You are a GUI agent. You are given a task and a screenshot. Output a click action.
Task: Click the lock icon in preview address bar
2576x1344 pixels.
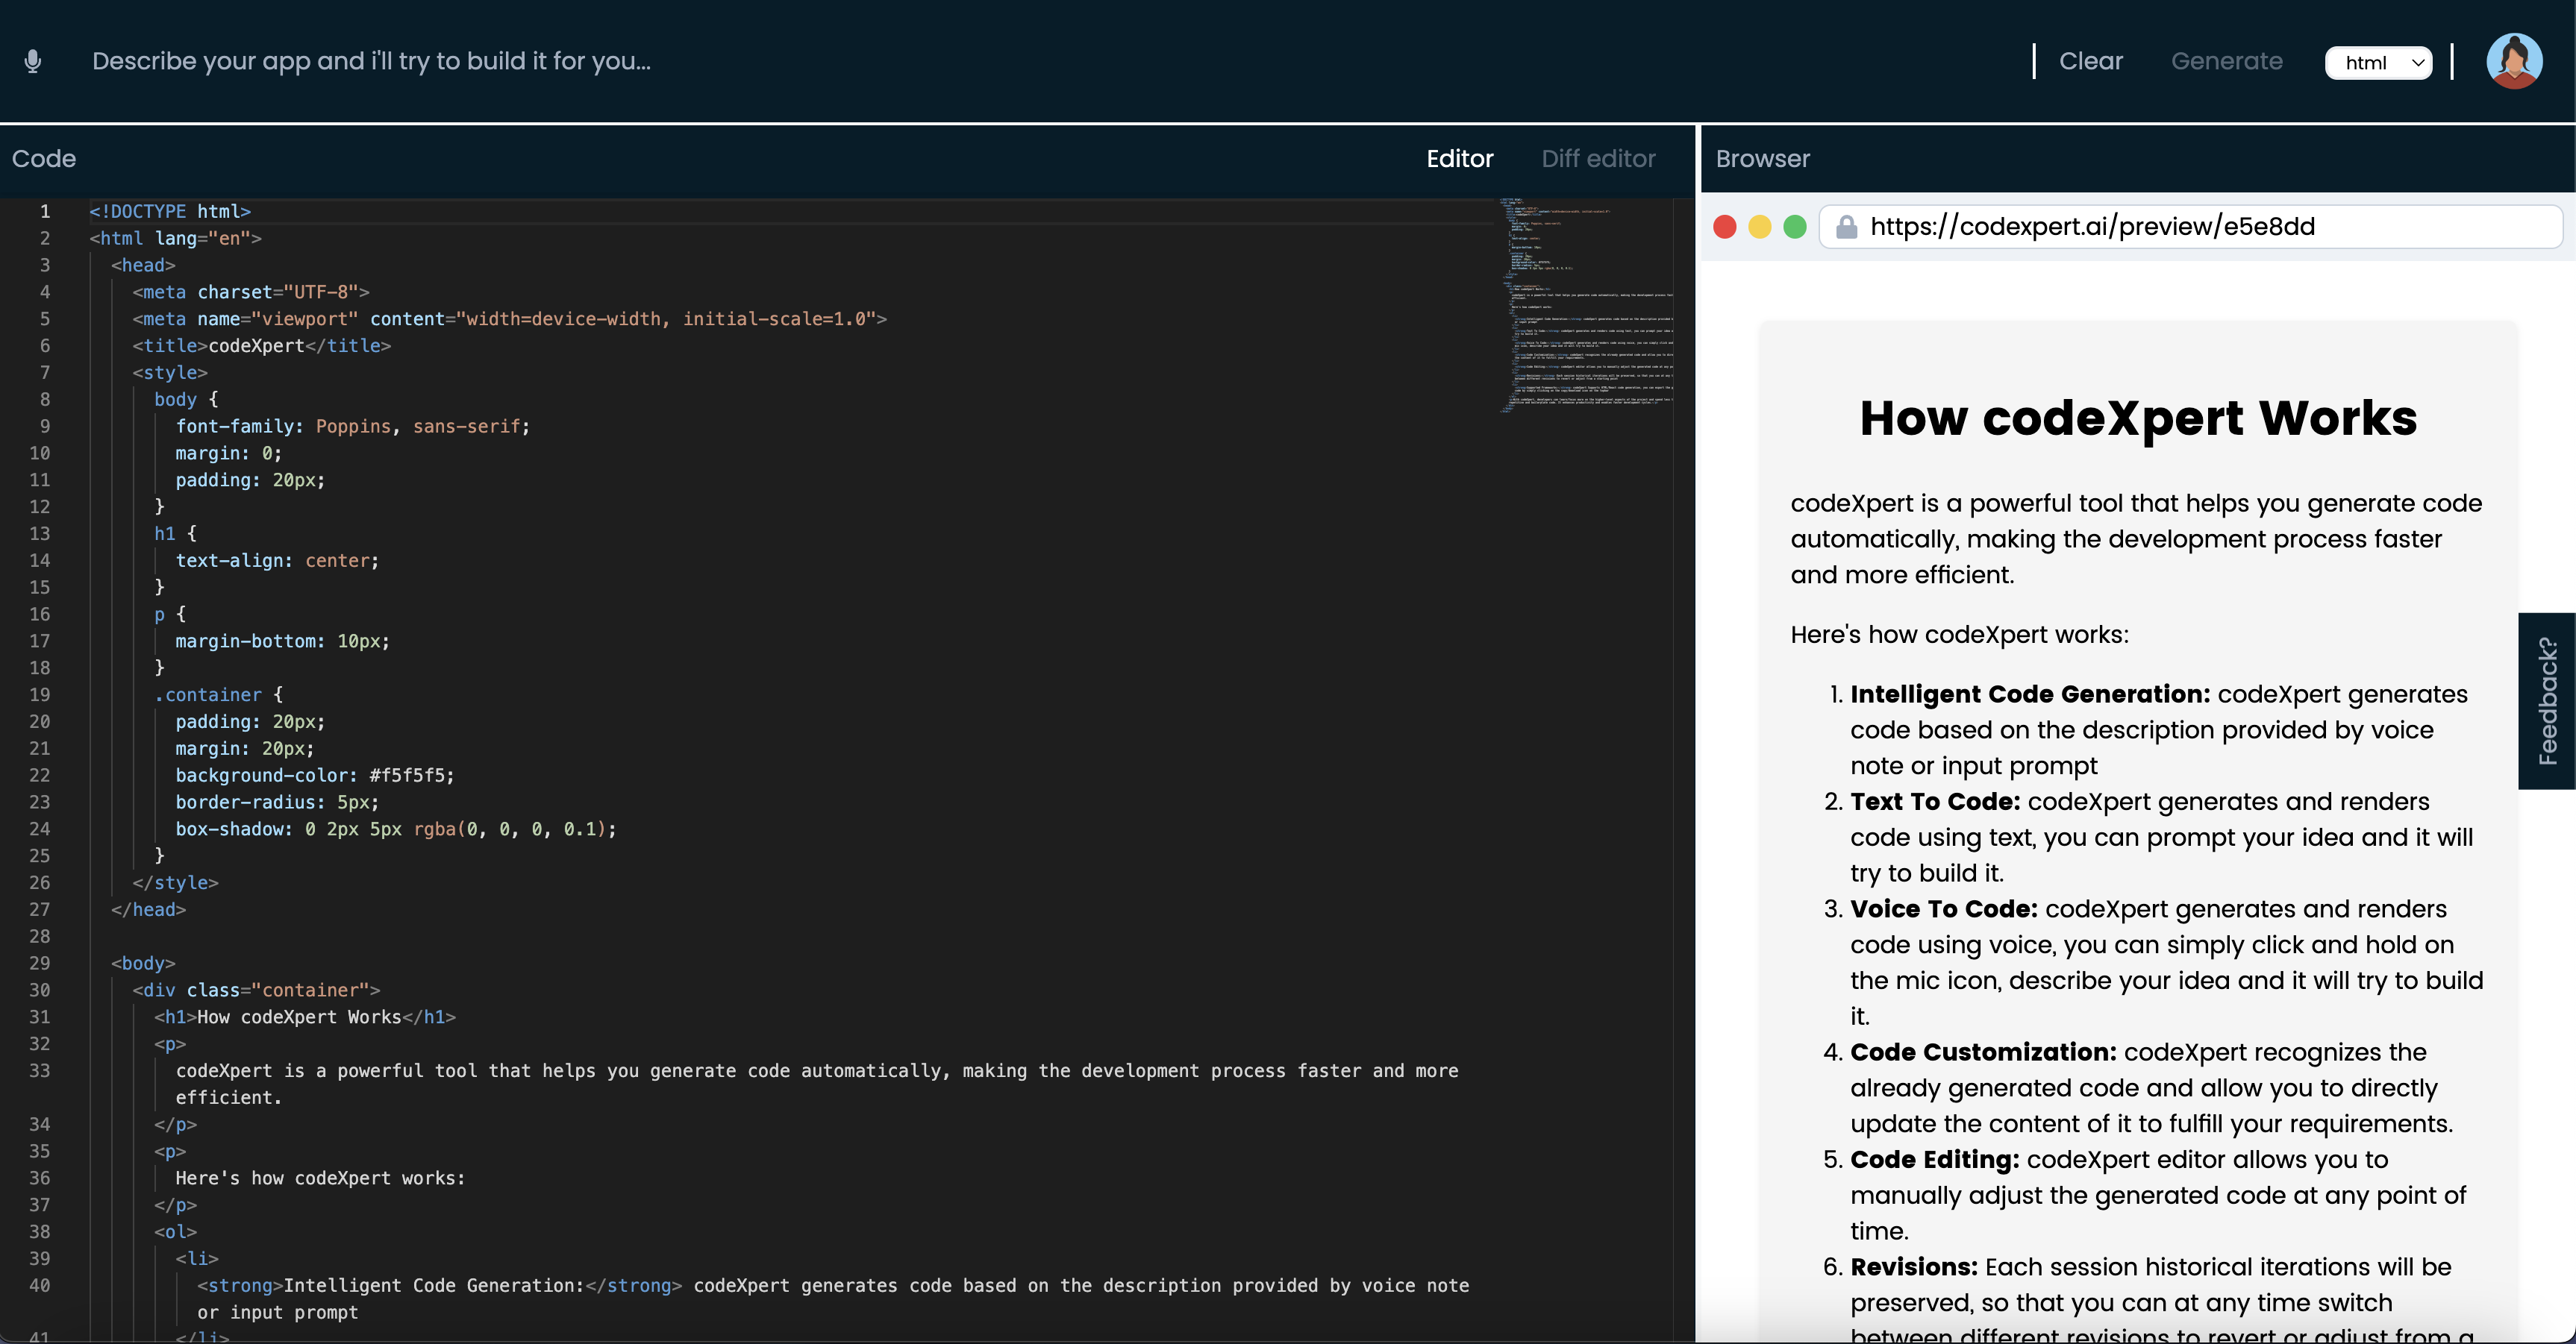[1847, 227]
